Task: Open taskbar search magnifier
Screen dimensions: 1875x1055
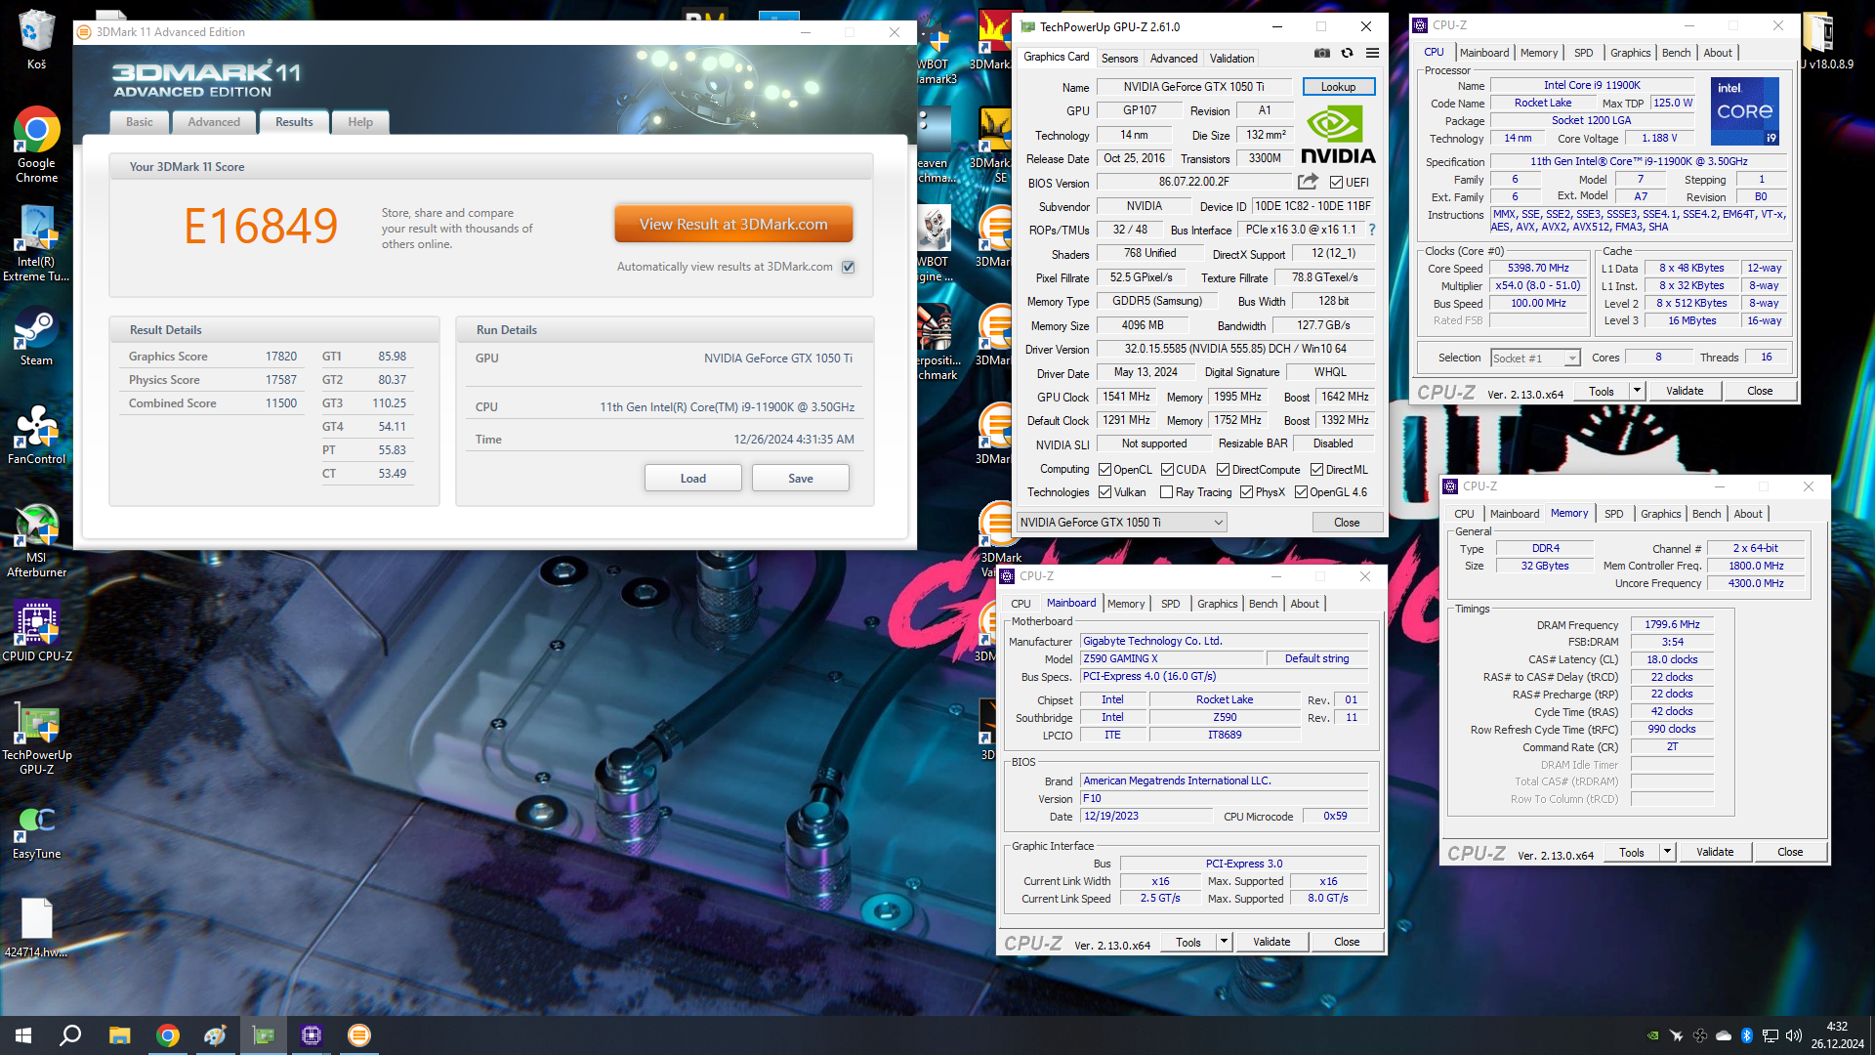Action: click(70, 1035)
